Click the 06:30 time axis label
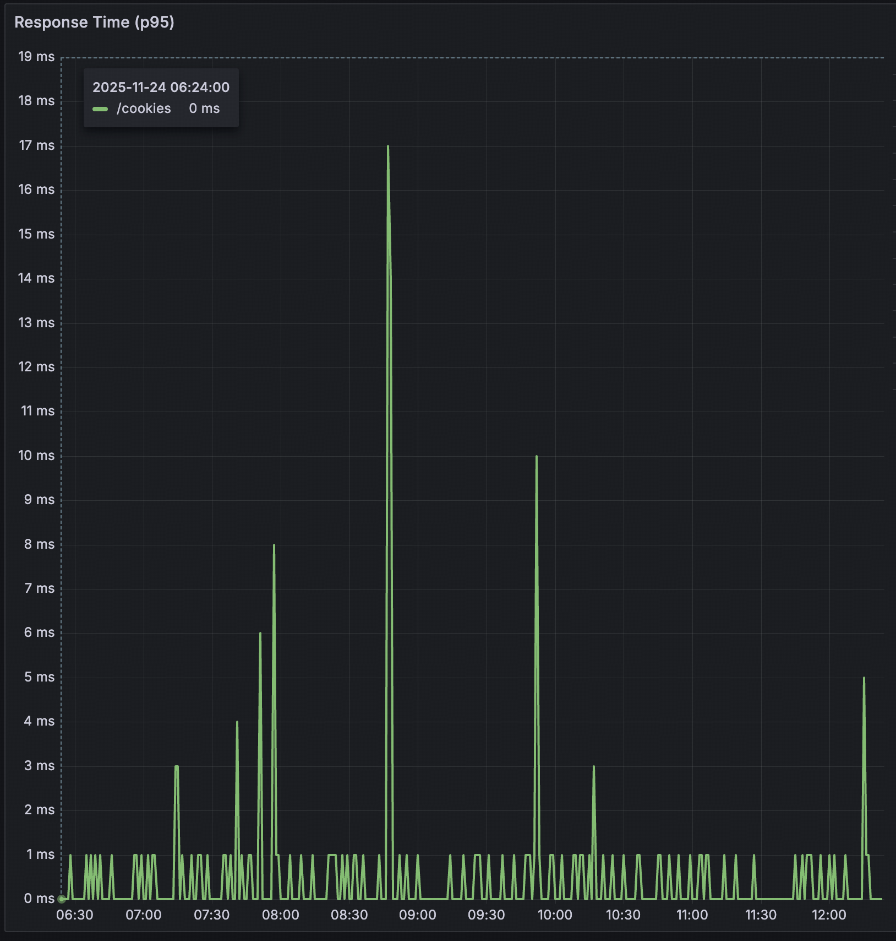This screenshot has width=896, height=941. 75,915
